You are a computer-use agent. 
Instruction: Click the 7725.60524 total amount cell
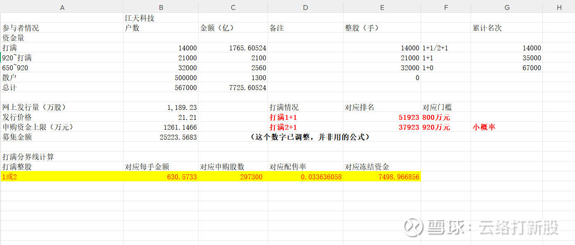tap(233, 87)
